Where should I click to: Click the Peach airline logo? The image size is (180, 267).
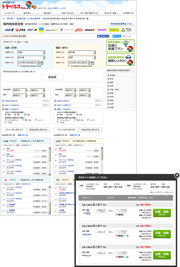coord(102,30)
